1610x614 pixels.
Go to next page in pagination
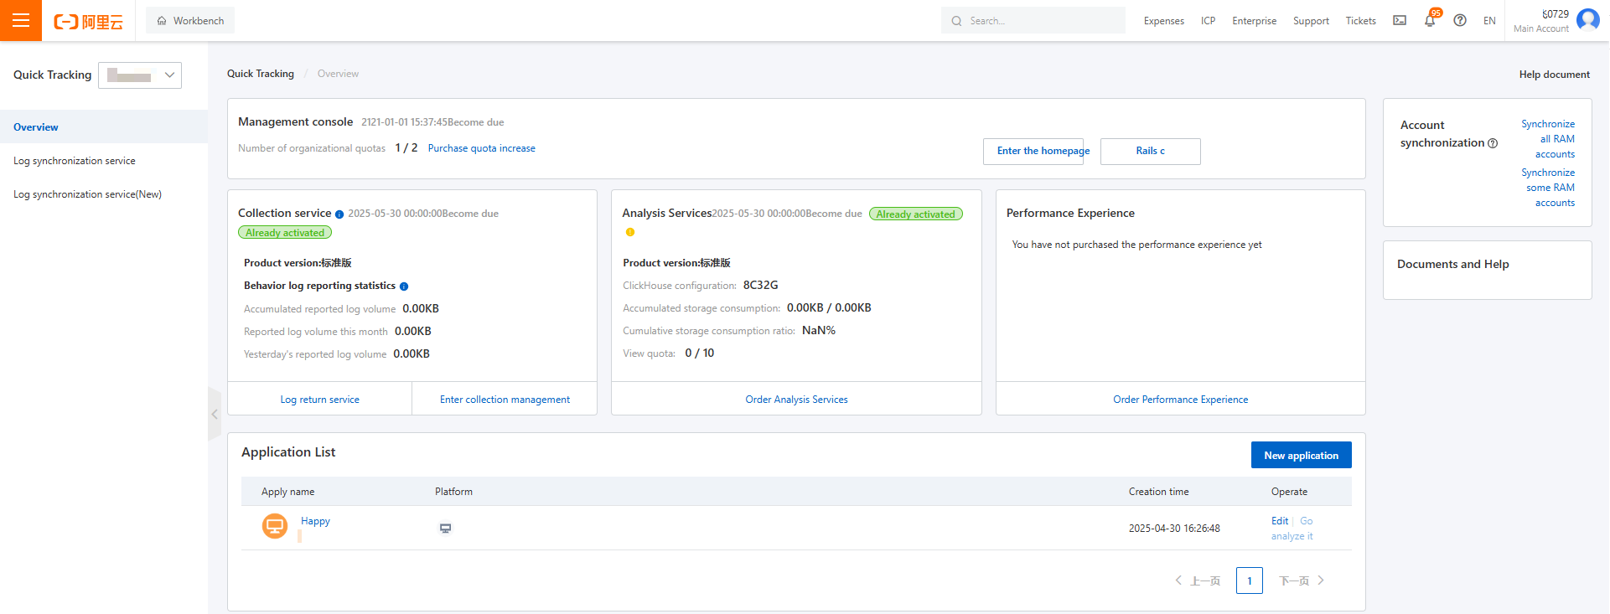click(x=1302, y=580)
